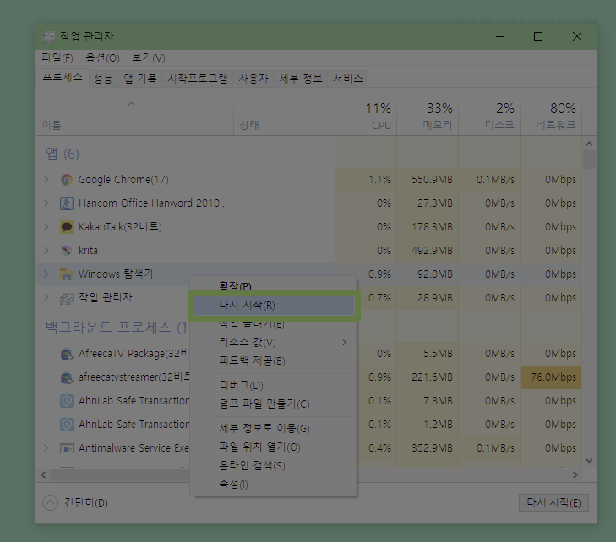Image resolution: width=616 pixels, height=542 pixels.
Task: Click the Hancom Office Hanword icon
Action: (67, 203)
